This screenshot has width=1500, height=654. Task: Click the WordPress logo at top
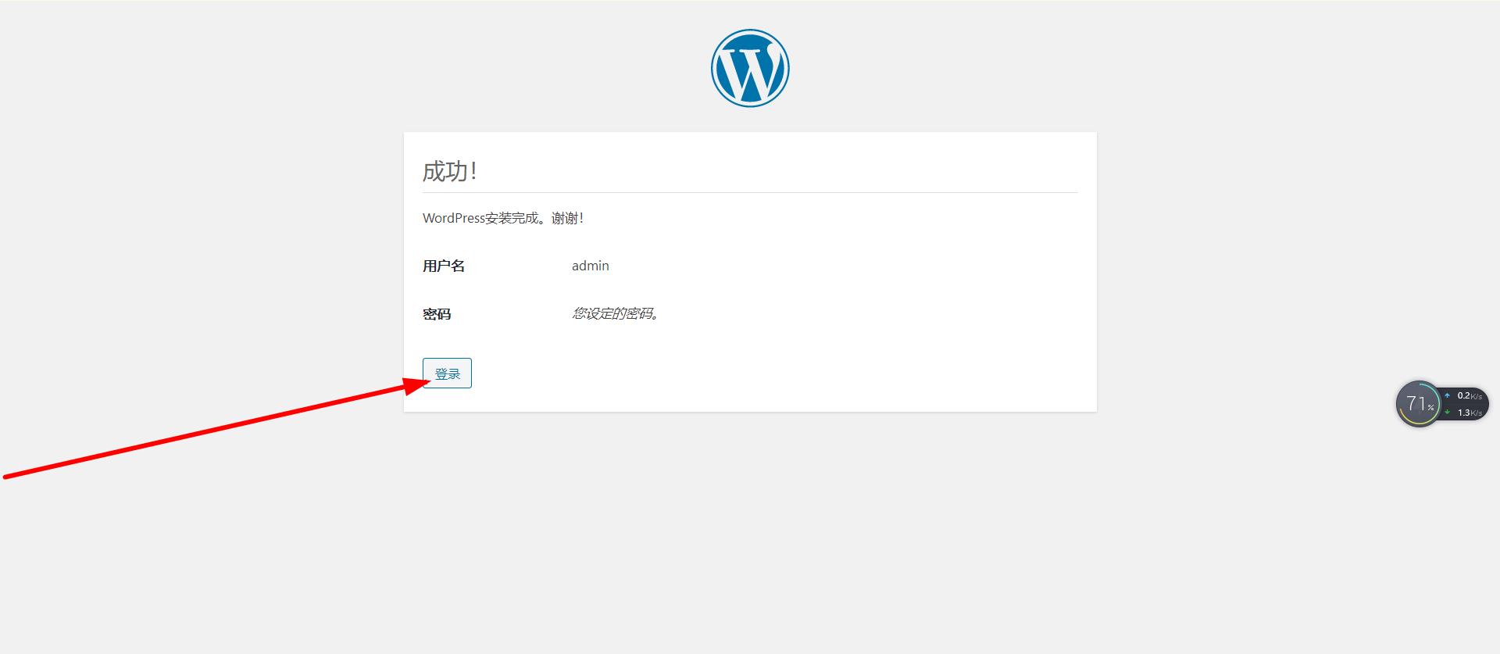click(750, 68)
